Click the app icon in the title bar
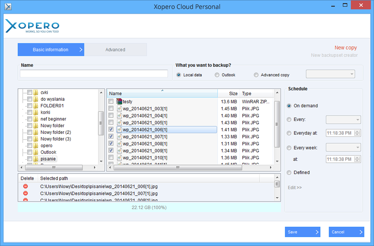Viewport: 374px width, 246px height. click(x=8, y=6)
